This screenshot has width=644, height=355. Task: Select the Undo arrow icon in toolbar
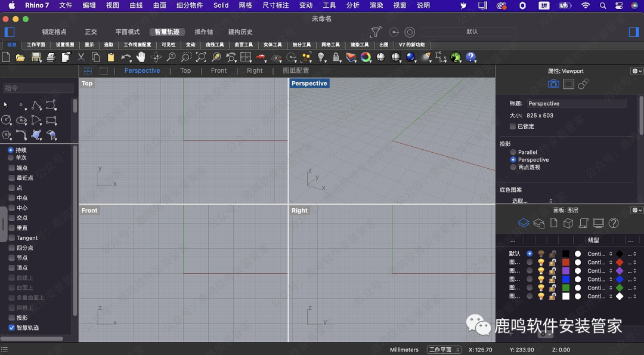(x=125, y=57)
